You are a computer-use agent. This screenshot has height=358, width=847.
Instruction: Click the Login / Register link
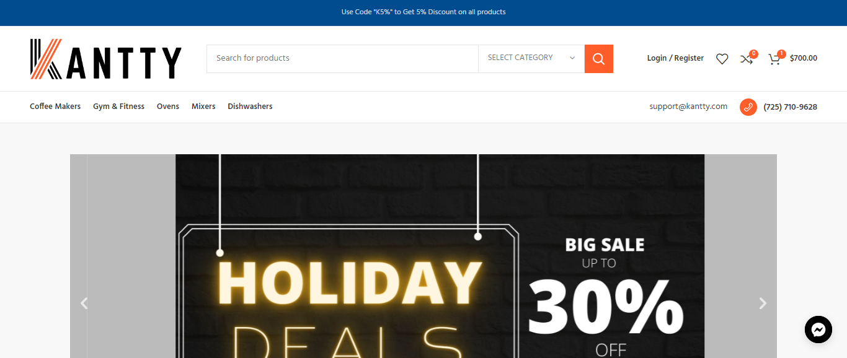[675, 58]
